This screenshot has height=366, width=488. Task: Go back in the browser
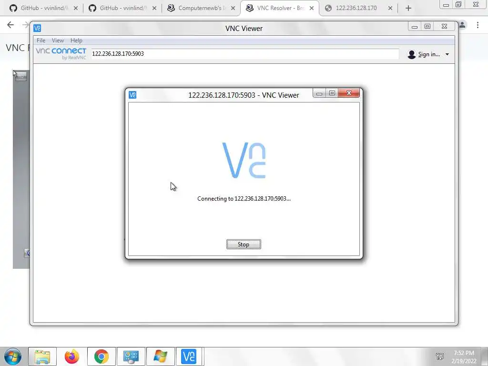click(x=10, y=25)
